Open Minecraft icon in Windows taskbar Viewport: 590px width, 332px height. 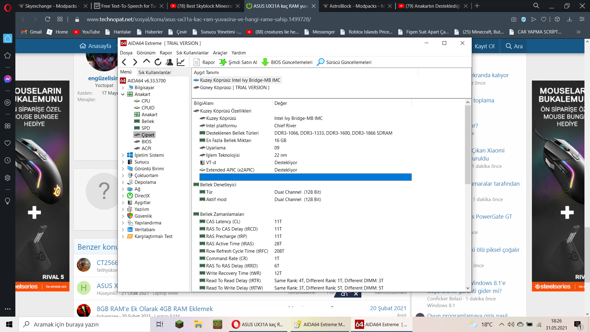click(179, 324)
